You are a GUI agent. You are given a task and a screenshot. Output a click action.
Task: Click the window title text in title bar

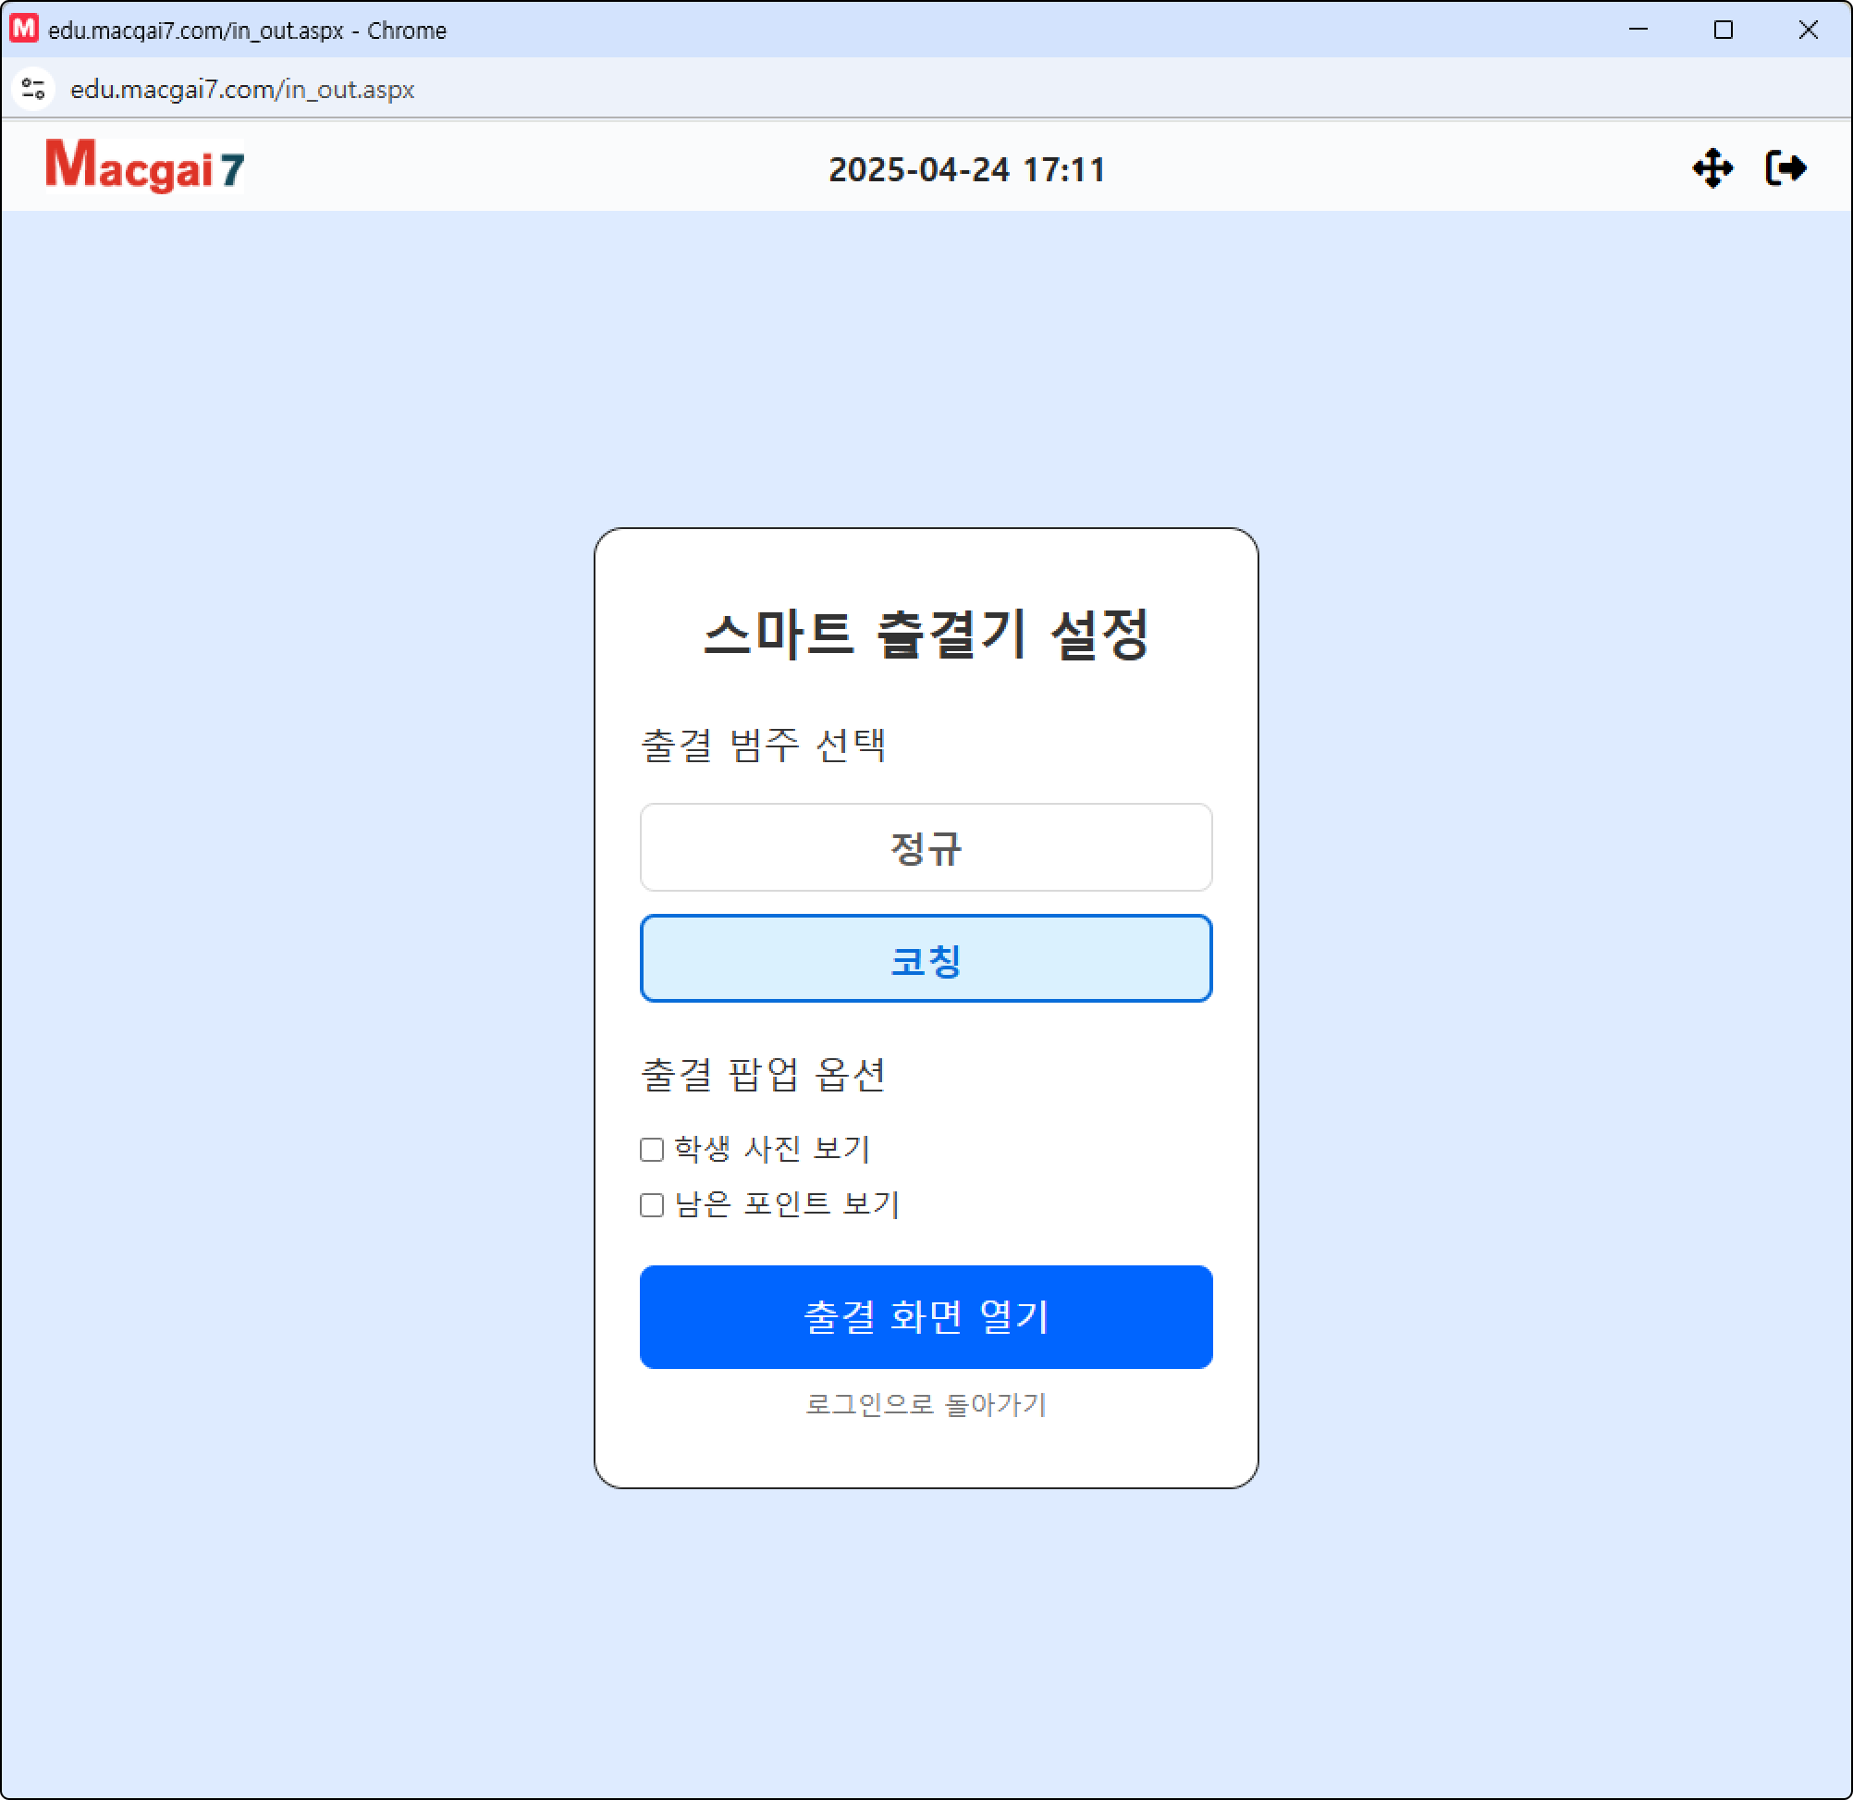coord(247,31)
